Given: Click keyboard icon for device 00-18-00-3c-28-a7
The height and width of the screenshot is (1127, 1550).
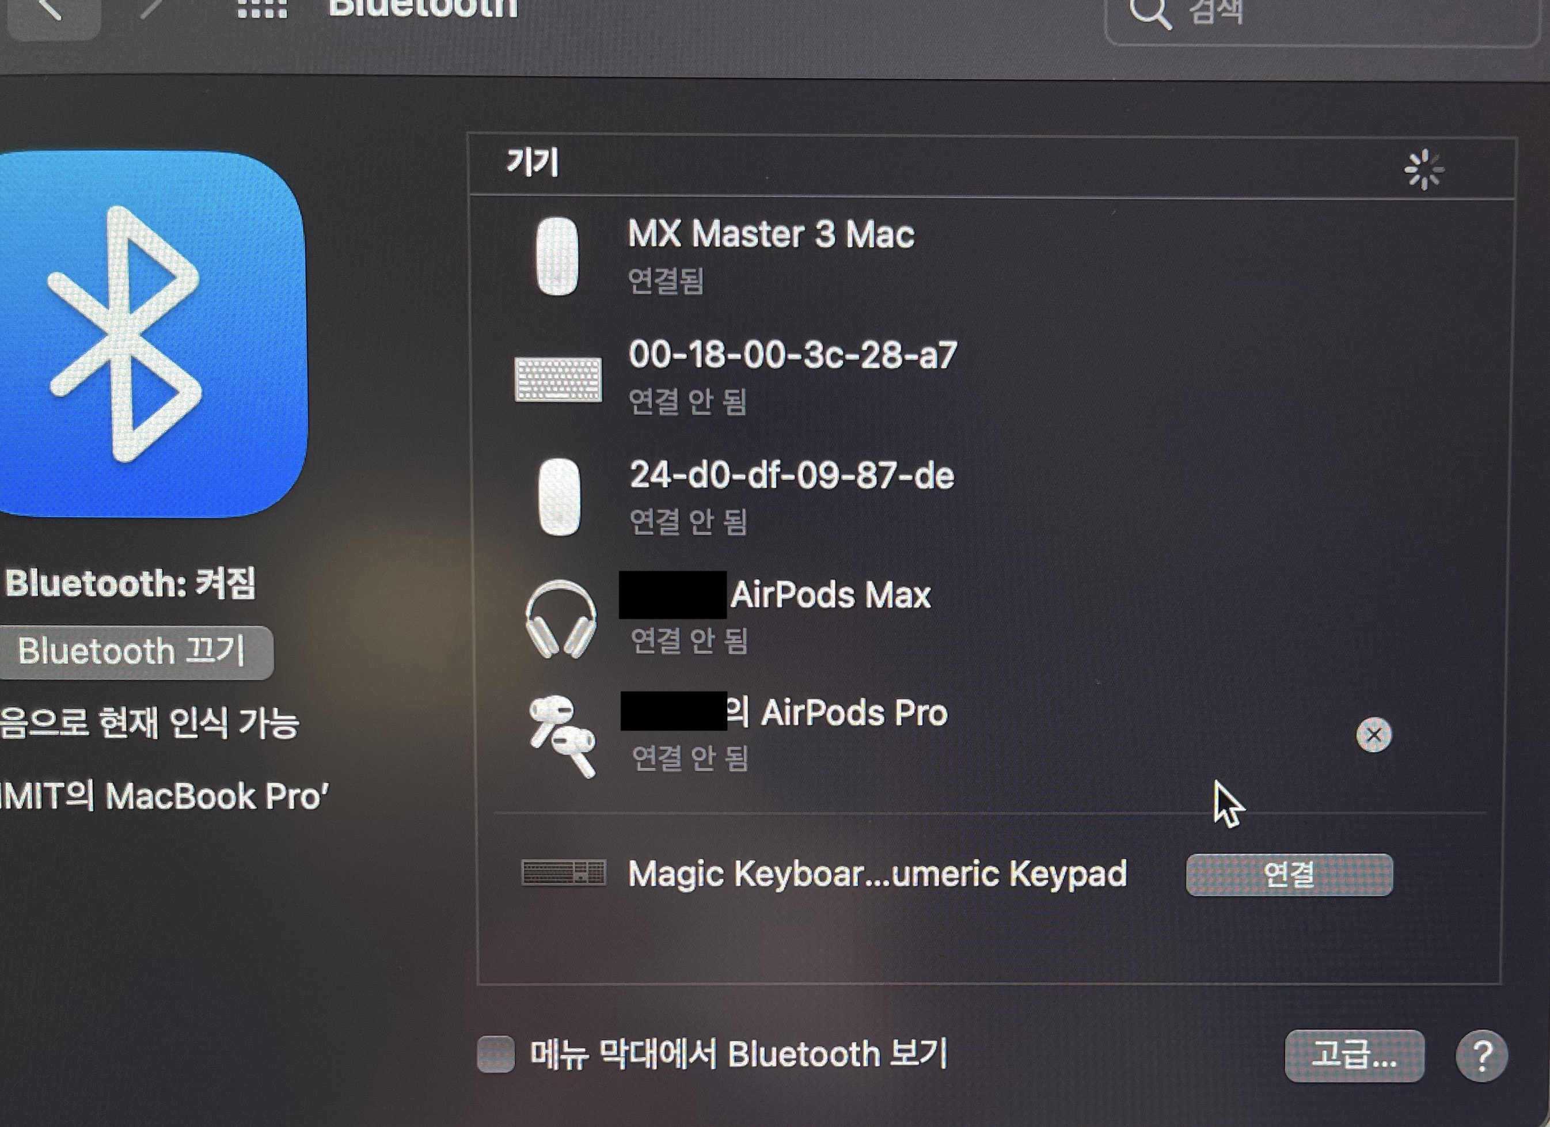Looking at the screenshot, I should tap(559, 380).
